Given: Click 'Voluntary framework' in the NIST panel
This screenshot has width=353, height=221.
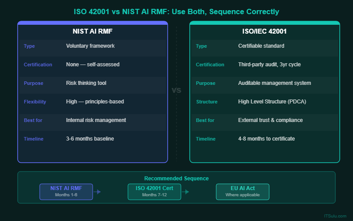Looking at the screenshot, I should point(90,46).
